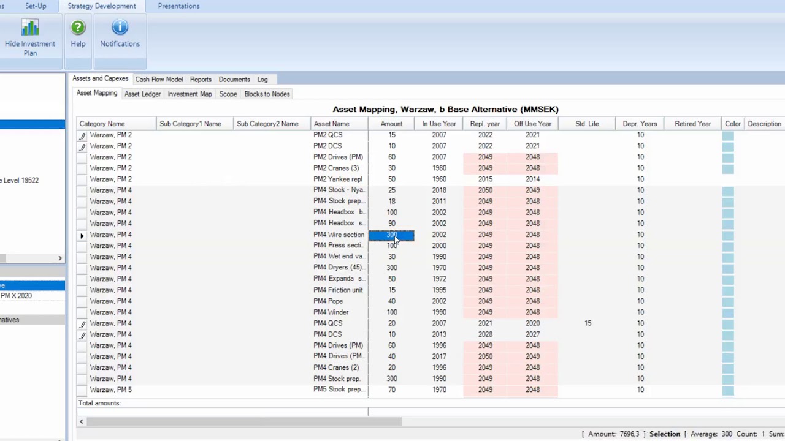Click the left panel's scroll right arrow
The width and height of the screenshot is (785, 441).
click(60, 258)
